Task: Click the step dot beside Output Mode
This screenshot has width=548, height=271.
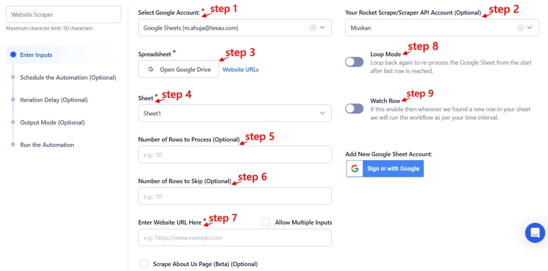Action: [13, 122]
